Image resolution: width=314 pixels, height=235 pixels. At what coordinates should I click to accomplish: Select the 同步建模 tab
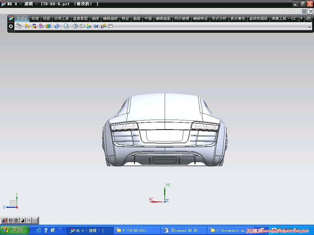point(182,18)
